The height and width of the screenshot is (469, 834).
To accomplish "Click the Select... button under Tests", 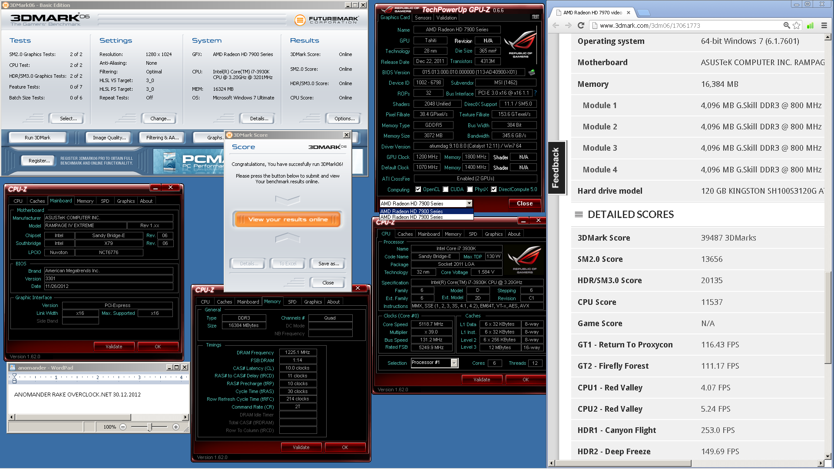I will (x=68, y=119).
